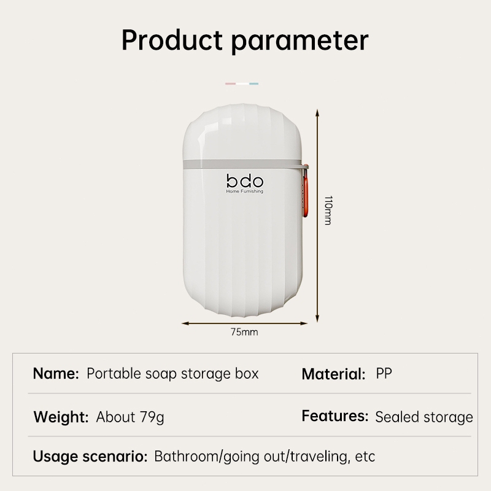Image resolution: width=491 pixels, height=491 pixels.
Task: Click the About 79g weight value
Action: (x=130, y=417)
